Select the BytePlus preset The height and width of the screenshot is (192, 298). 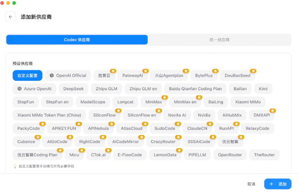point(204,76)
